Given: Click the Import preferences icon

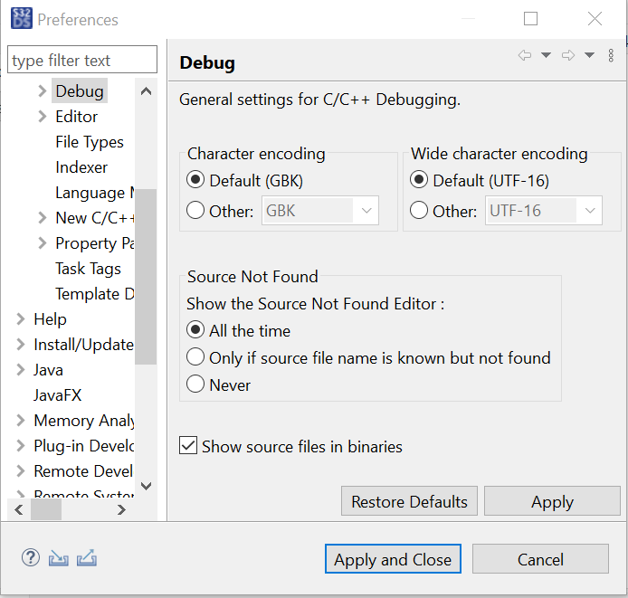Looking at the screenshot, I should tap(59, 557).
